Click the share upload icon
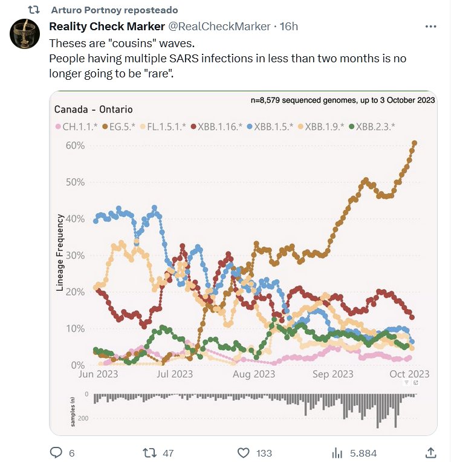 (431, 452)
